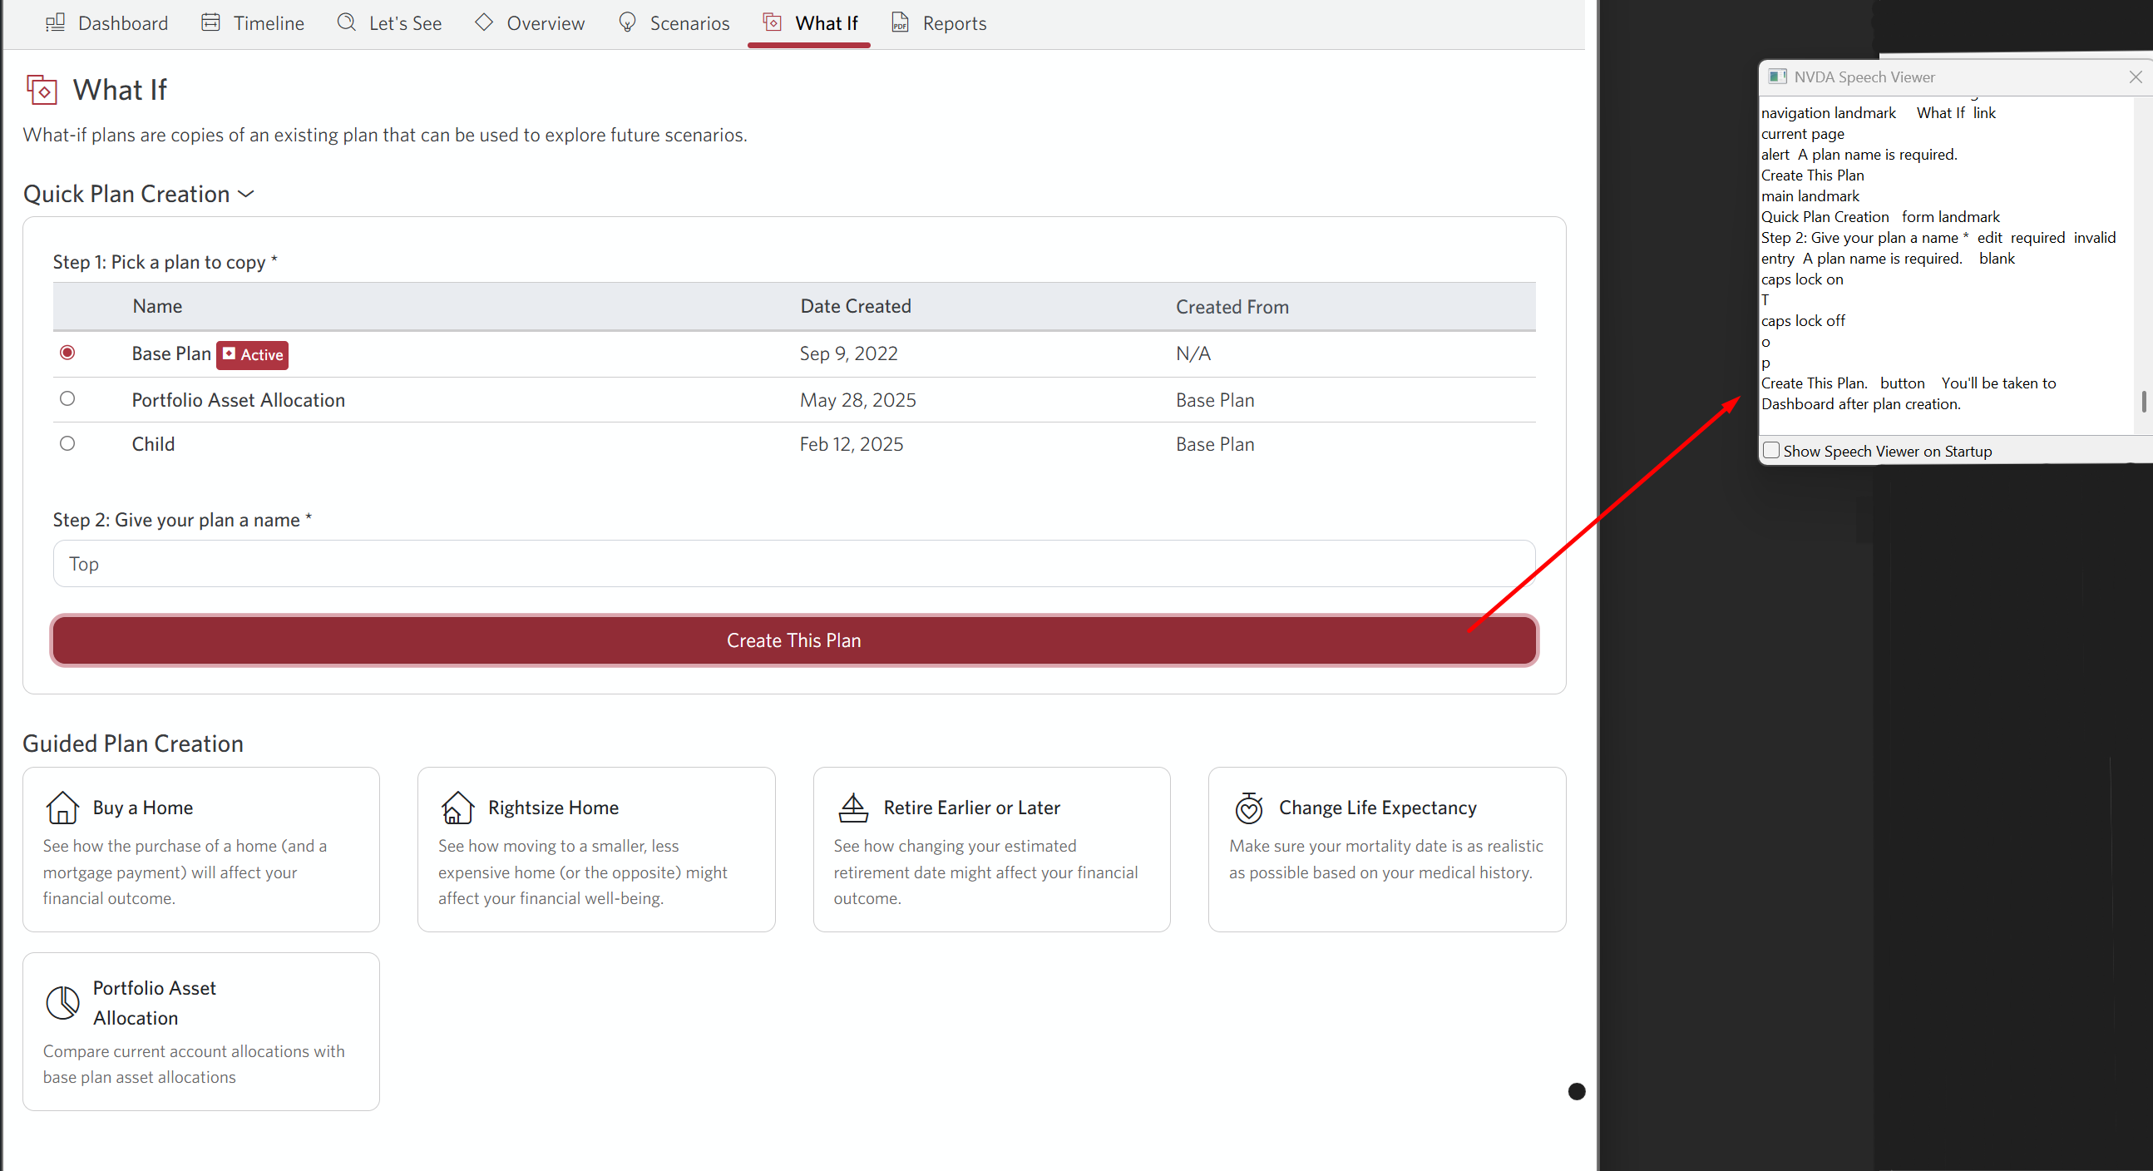Click the Buy a Home house icon

click(x=62, y=807)
